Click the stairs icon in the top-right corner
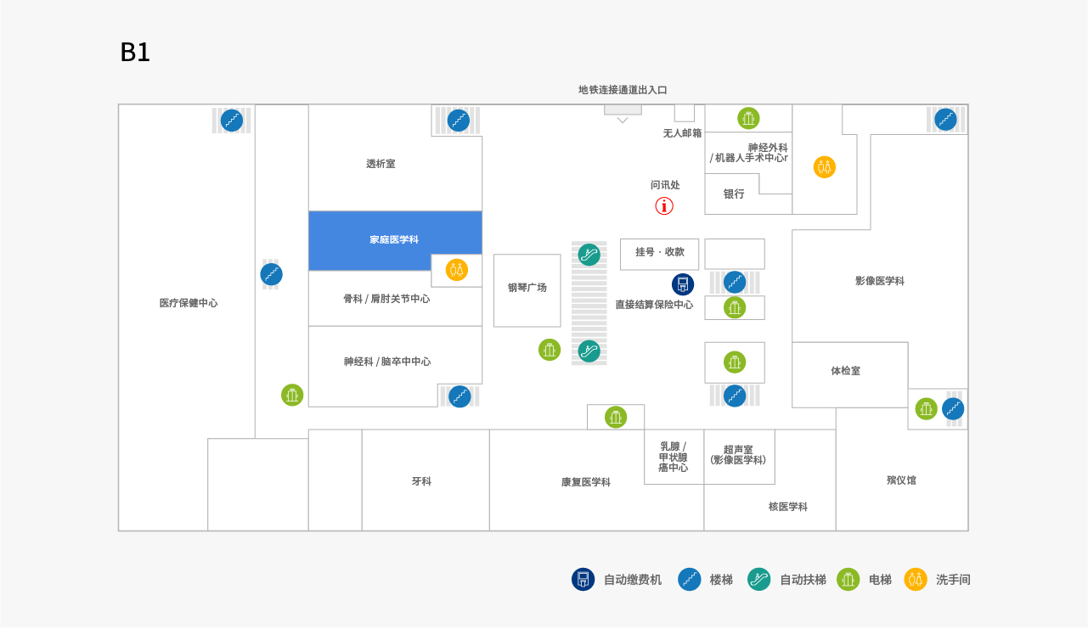Screen dimensions: 1088x629 click(x=945, y=120)
